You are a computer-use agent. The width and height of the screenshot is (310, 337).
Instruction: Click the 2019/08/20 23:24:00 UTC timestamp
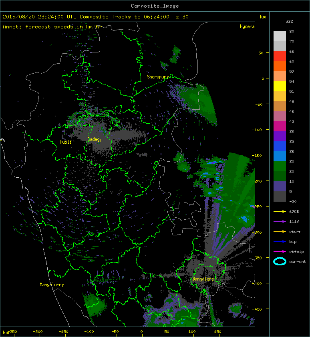pyautogui.click(x=40, y=17)
